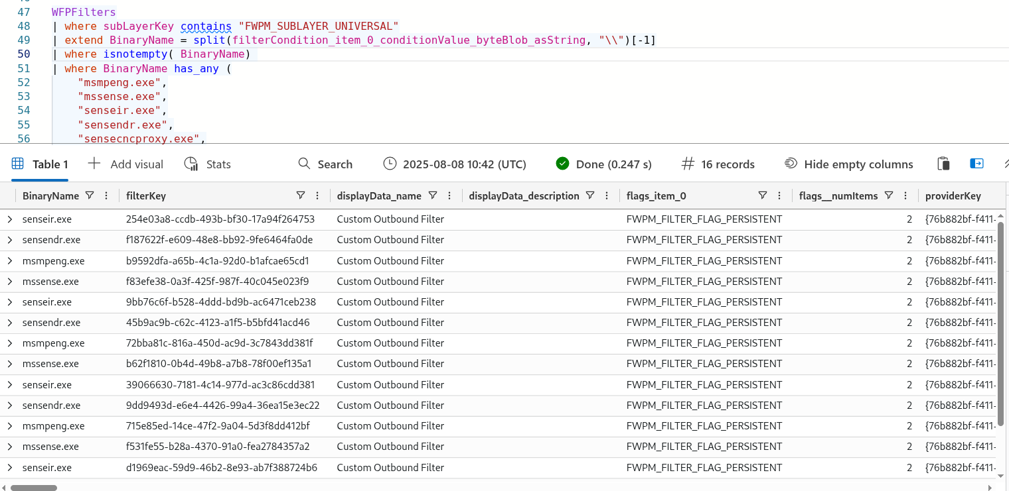The height and width of the screenshot is (491, 1009).
Task: Filter the displayData_name column
Action: [433, 195]
